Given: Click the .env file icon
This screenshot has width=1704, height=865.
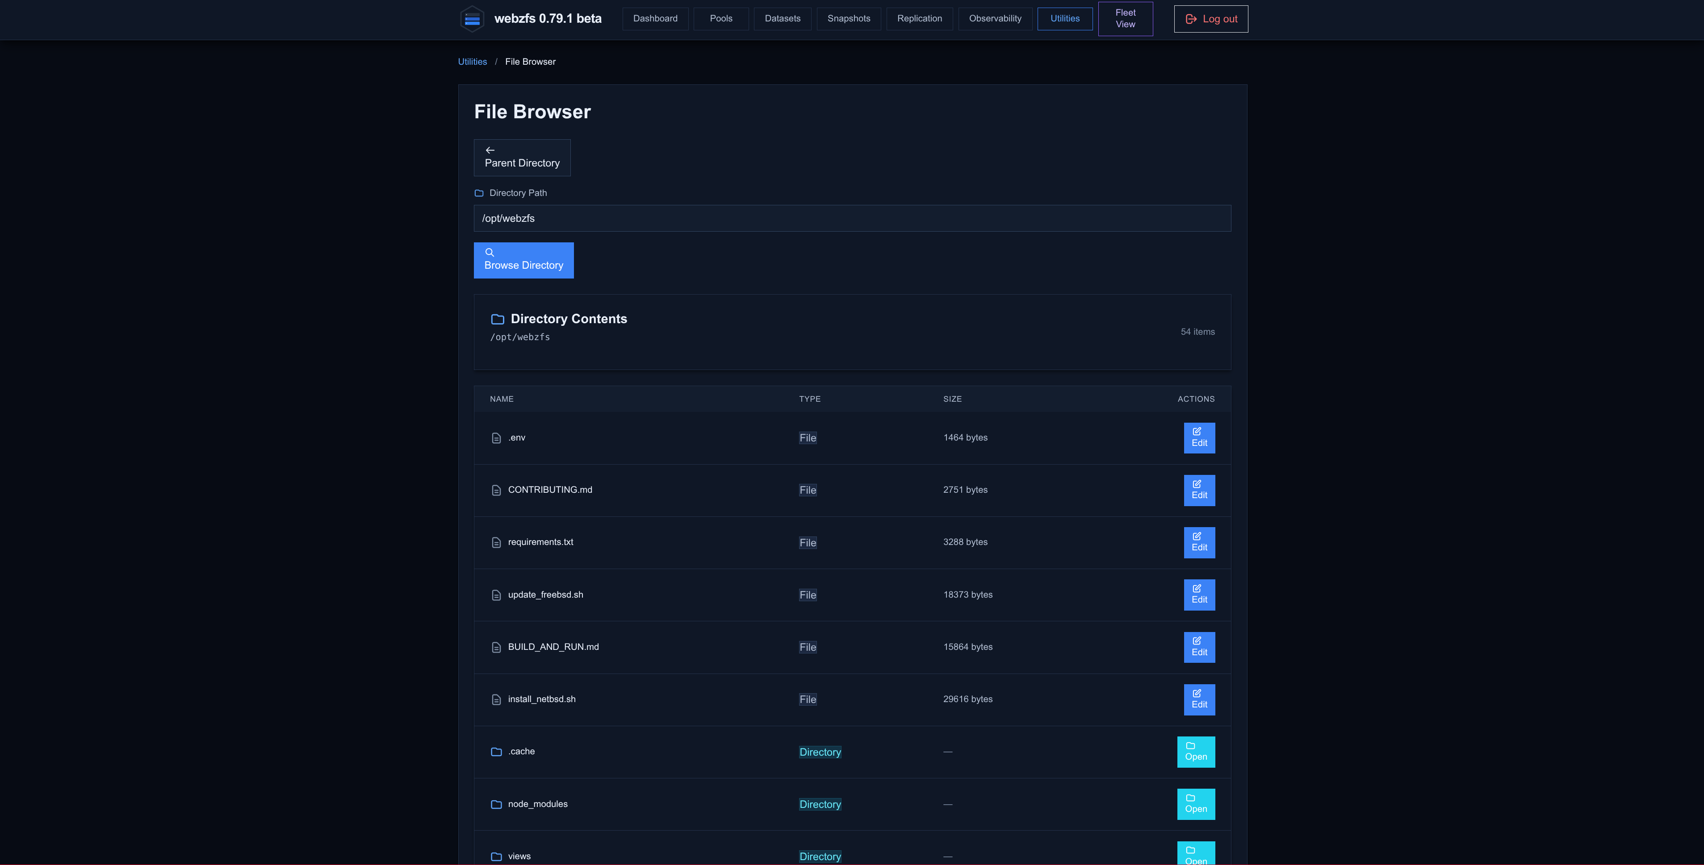Looking at the screenshot, I should (x=496, y=438).
